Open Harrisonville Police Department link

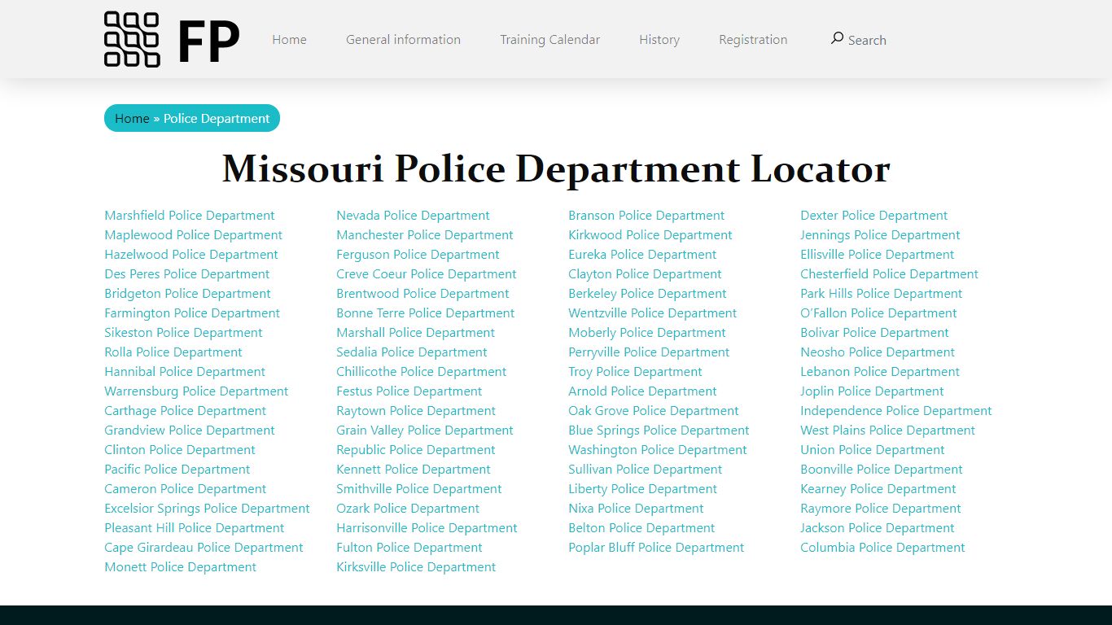tap(427, 528)
